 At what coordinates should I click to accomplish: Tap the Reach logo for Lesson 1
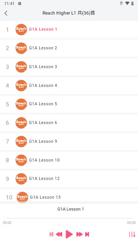click(21, 29)
